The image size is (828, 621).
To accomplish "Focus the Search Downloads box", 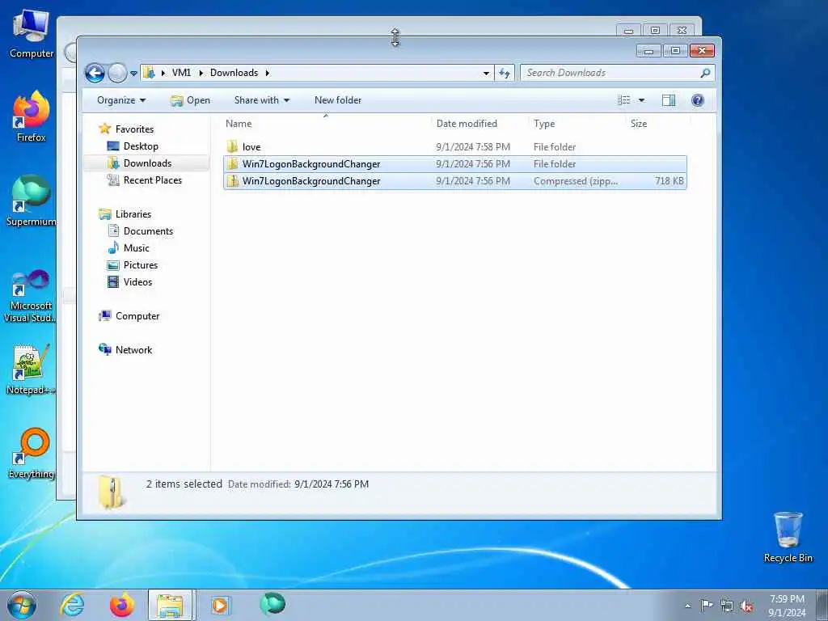I will [610, 73].
